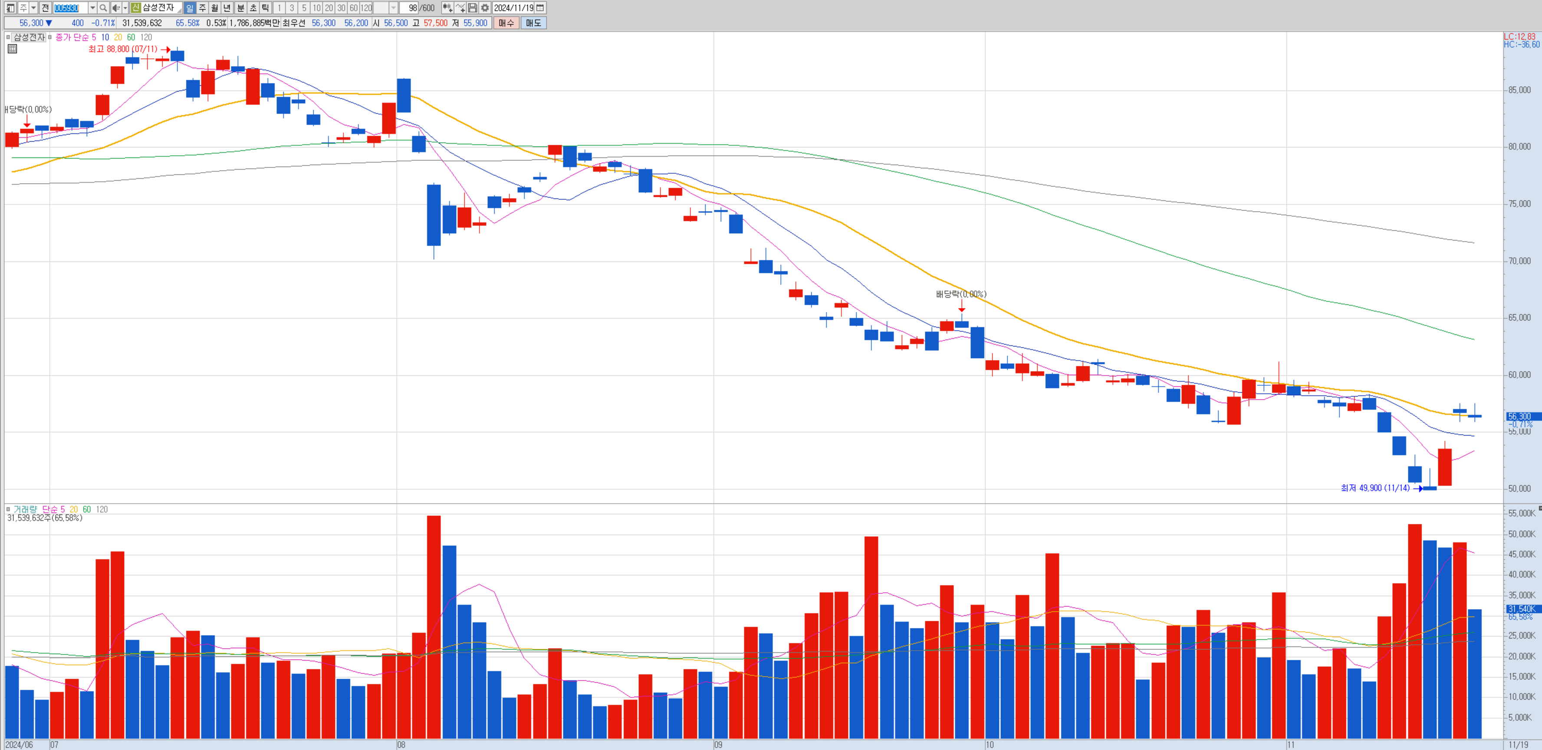1542x750 pixels.
Task: Expand the 주 market type dropdown
Action: pos(33,8)
